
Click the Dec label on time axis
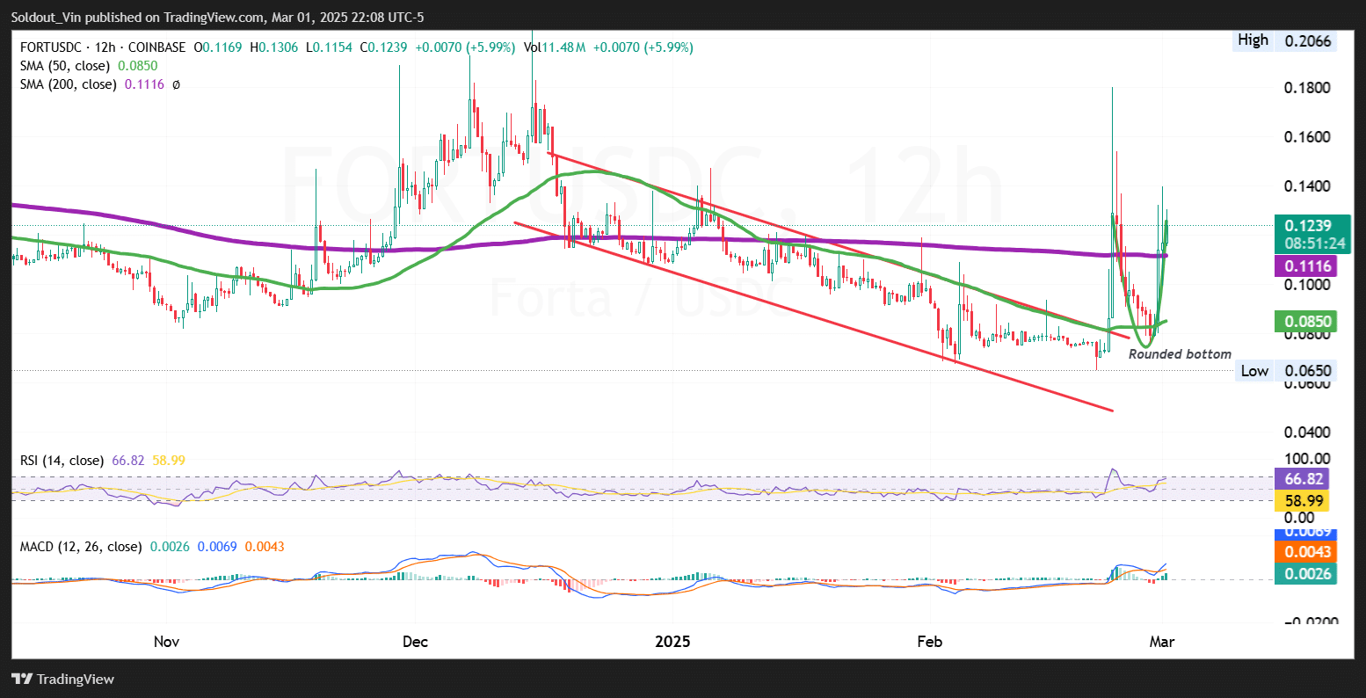[415, 642]
